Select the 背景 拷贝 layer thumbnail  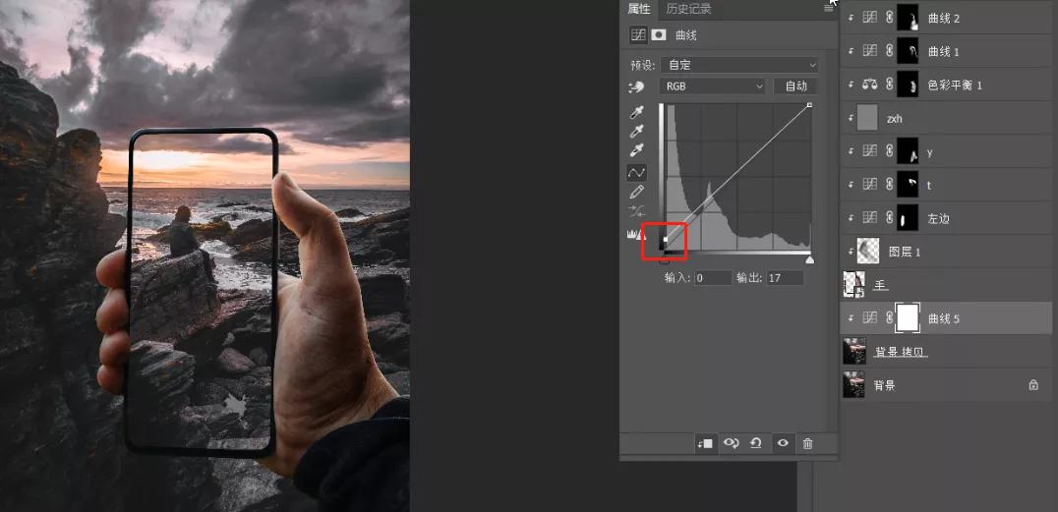pos(854,352)
